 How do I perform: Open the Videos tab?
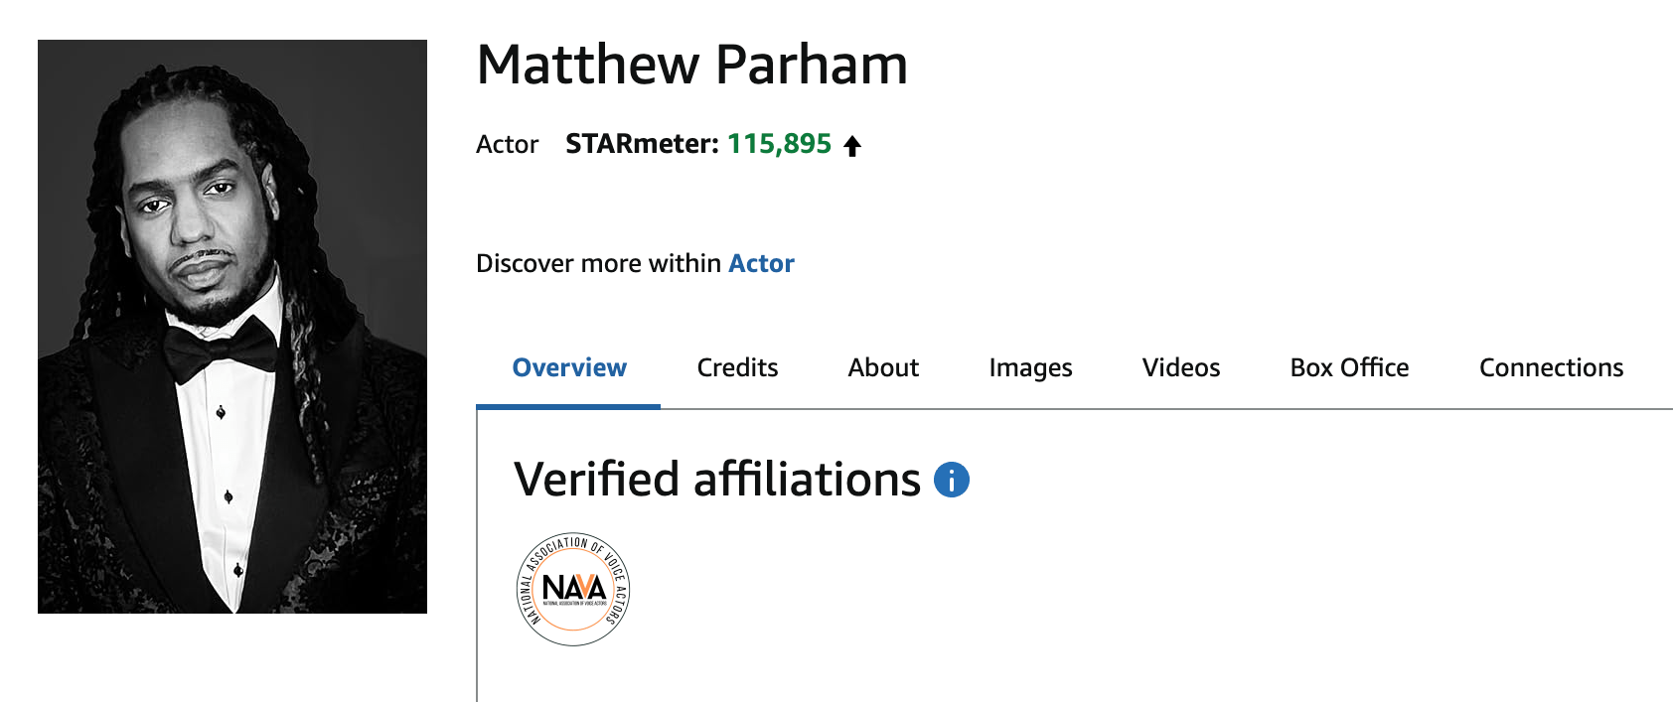(x=1180, y=367)
